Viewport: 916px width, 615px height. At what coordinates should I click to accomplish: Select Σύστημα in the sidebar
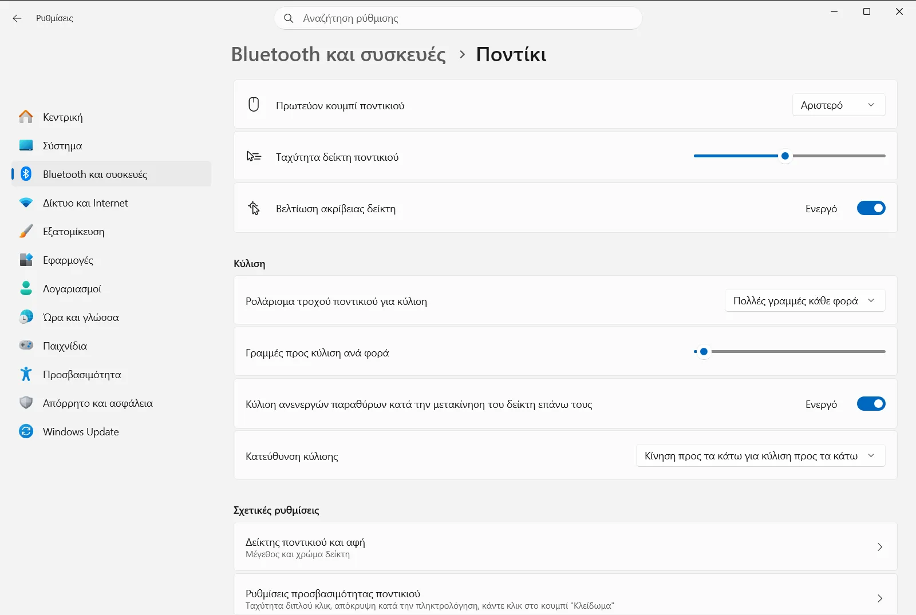pyautogui.click(x=111, y=145)
